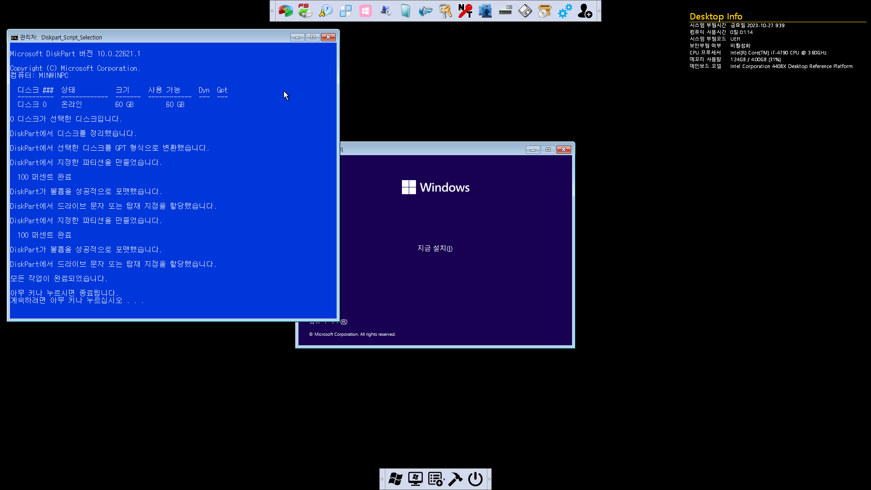The width and height of the screenshot is (871, 490).
Task: Select the hammer tool icon
Action: 455,479
